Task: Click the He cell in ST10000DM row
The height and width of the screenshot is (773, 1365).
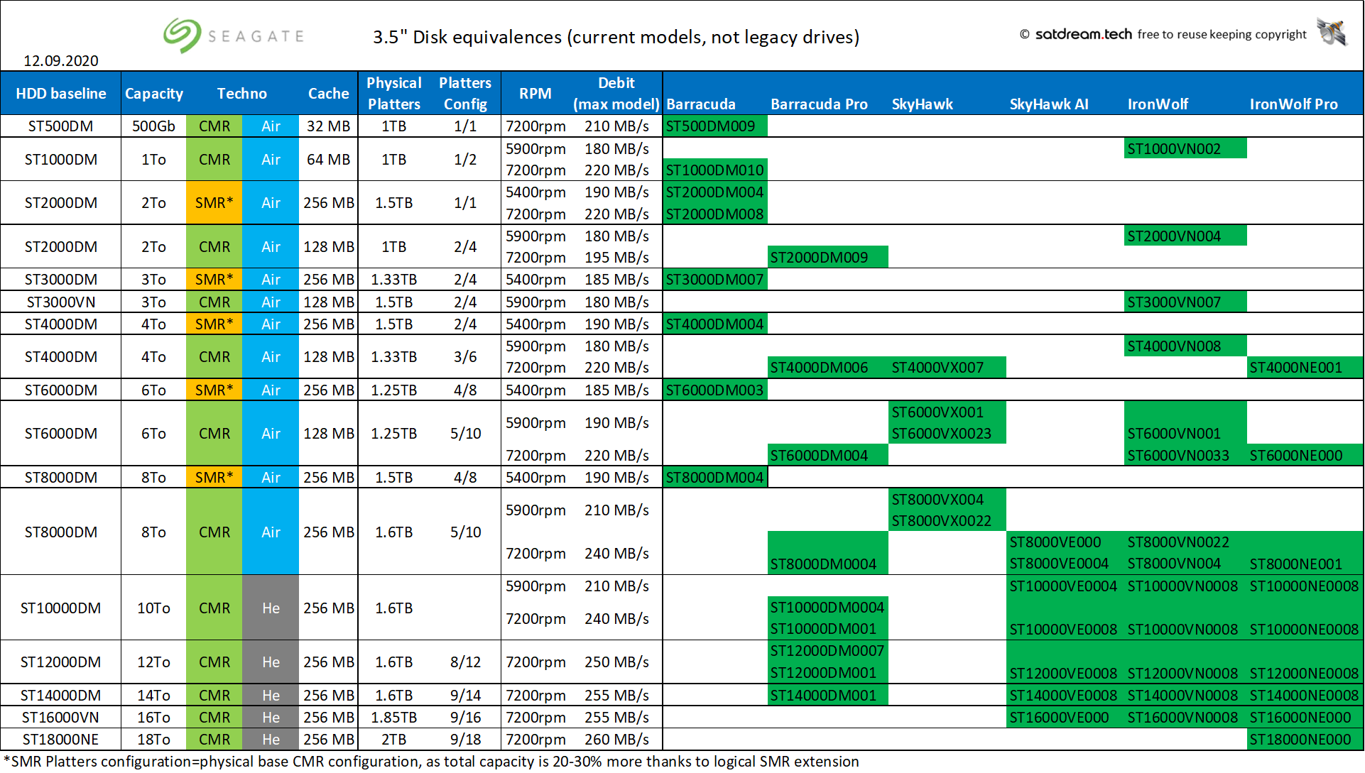Action: tap(271, 608)
